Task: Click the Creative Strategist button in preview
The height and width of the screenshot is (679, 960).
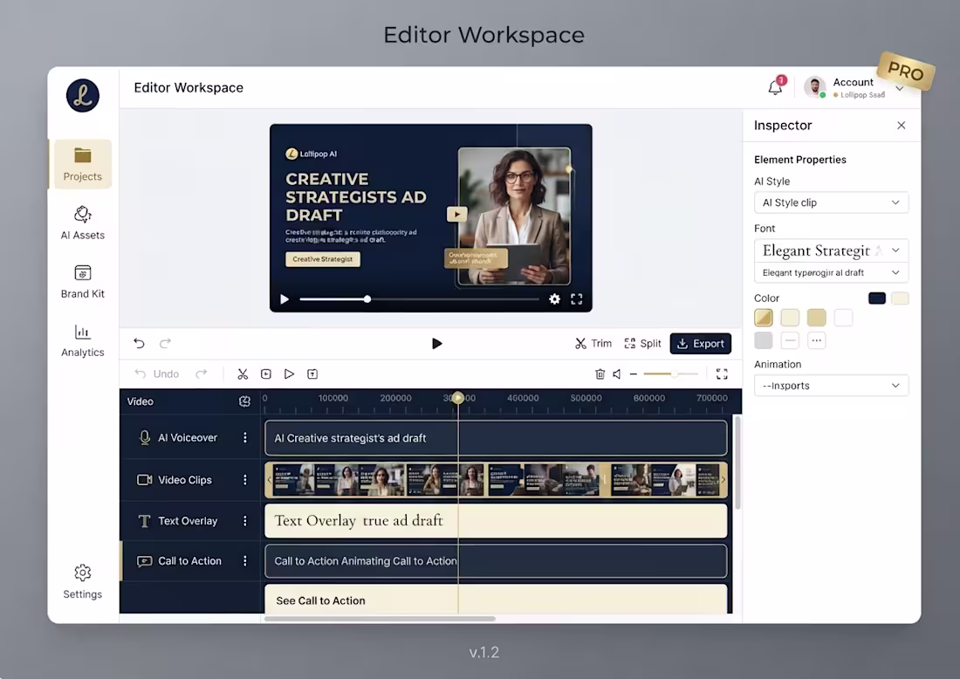Action: click(323, 259)
